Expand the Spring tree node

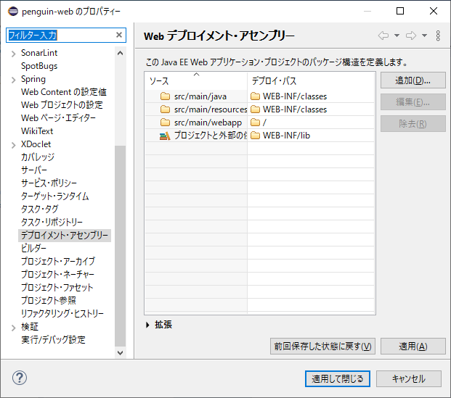[x=13, y=80]
